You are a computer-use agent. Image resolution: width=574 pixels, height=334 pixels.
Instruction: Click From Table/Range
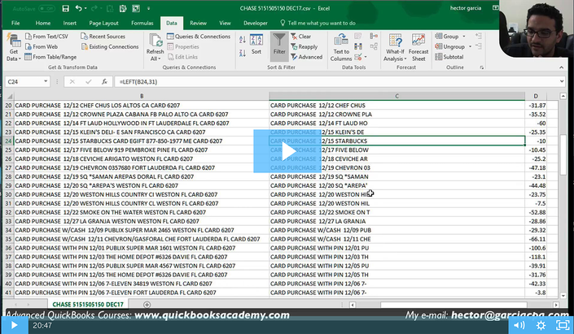(x=50, y=57)
